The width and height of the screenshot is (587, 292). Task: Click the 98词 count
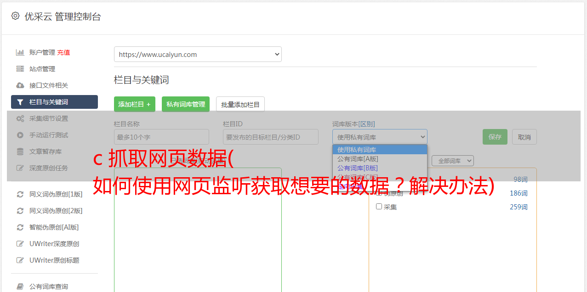(x=520, y=180)
